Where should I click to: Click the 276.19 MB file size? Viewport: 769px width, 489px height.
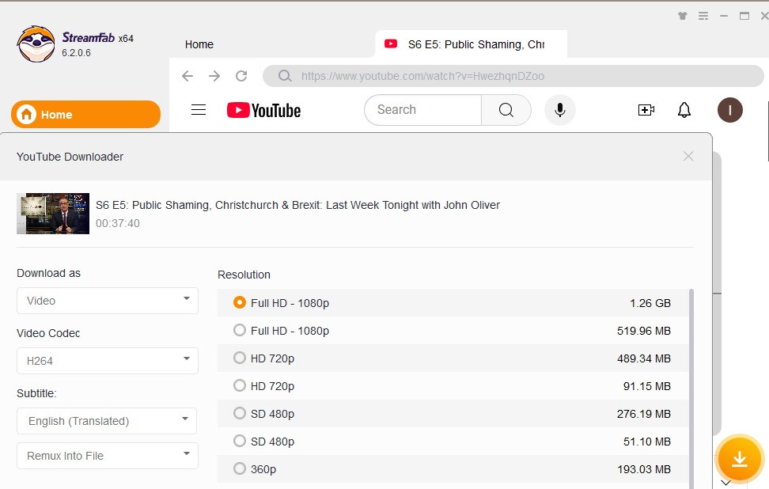(643, 414)
